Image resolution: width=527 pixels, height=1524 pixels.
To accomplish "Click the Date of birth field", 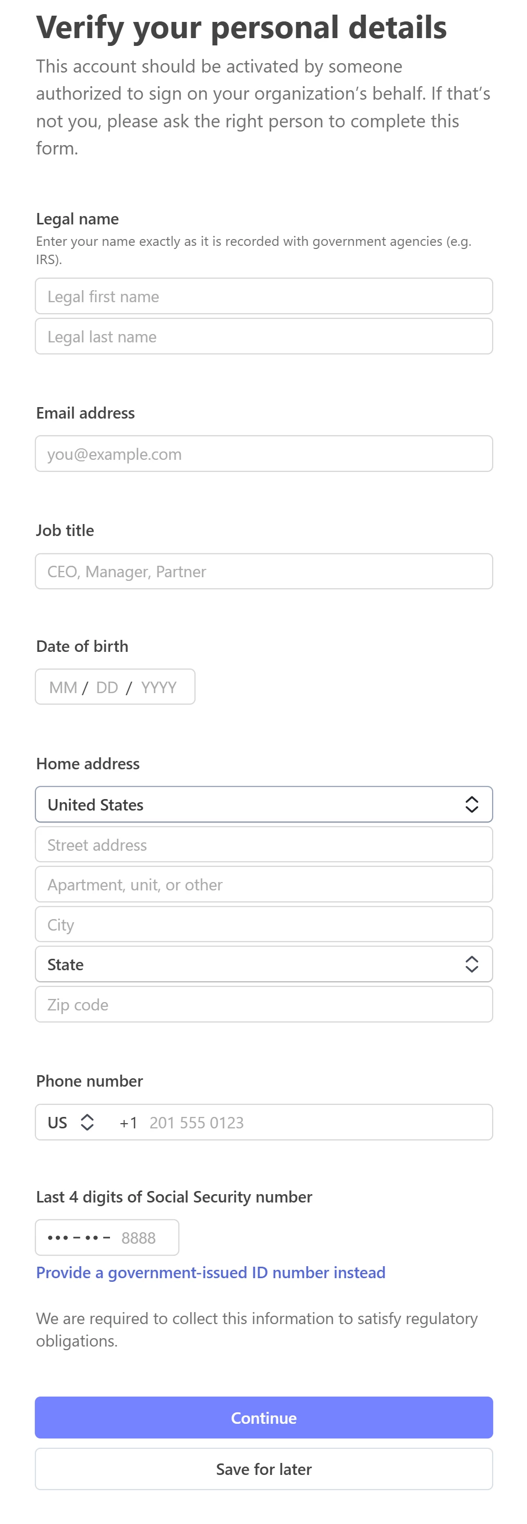I will tap(115, 686).
